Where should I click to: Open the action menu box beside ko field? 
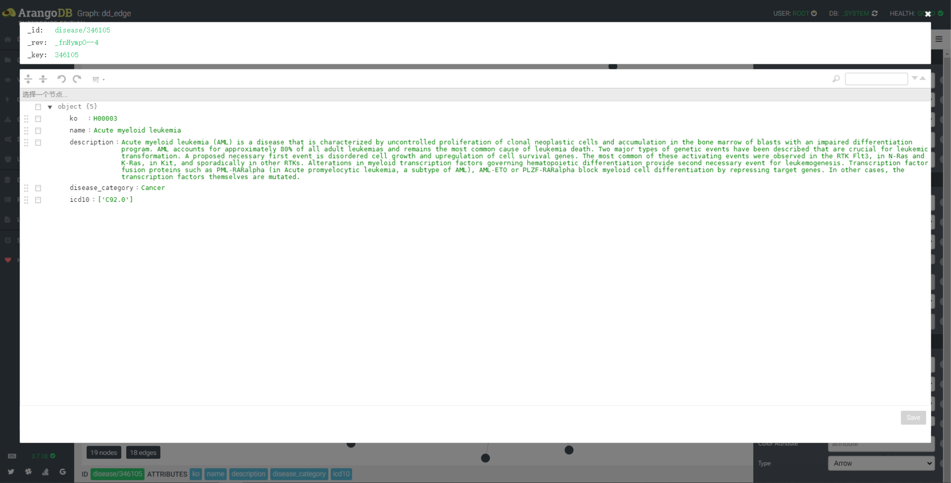(x=38, y=119)
